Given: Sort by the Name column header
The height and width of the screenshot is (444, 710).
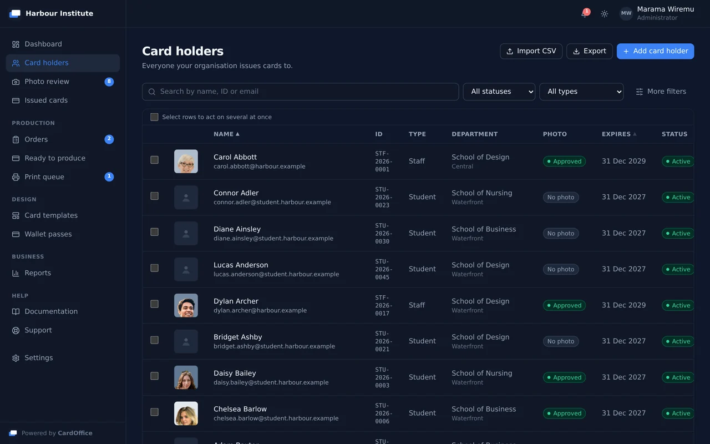Looking at the screenshot, I should click(226, 134).
